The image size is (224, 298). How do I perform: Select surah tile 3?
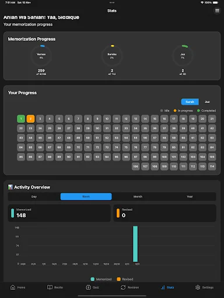pos(40,119)
